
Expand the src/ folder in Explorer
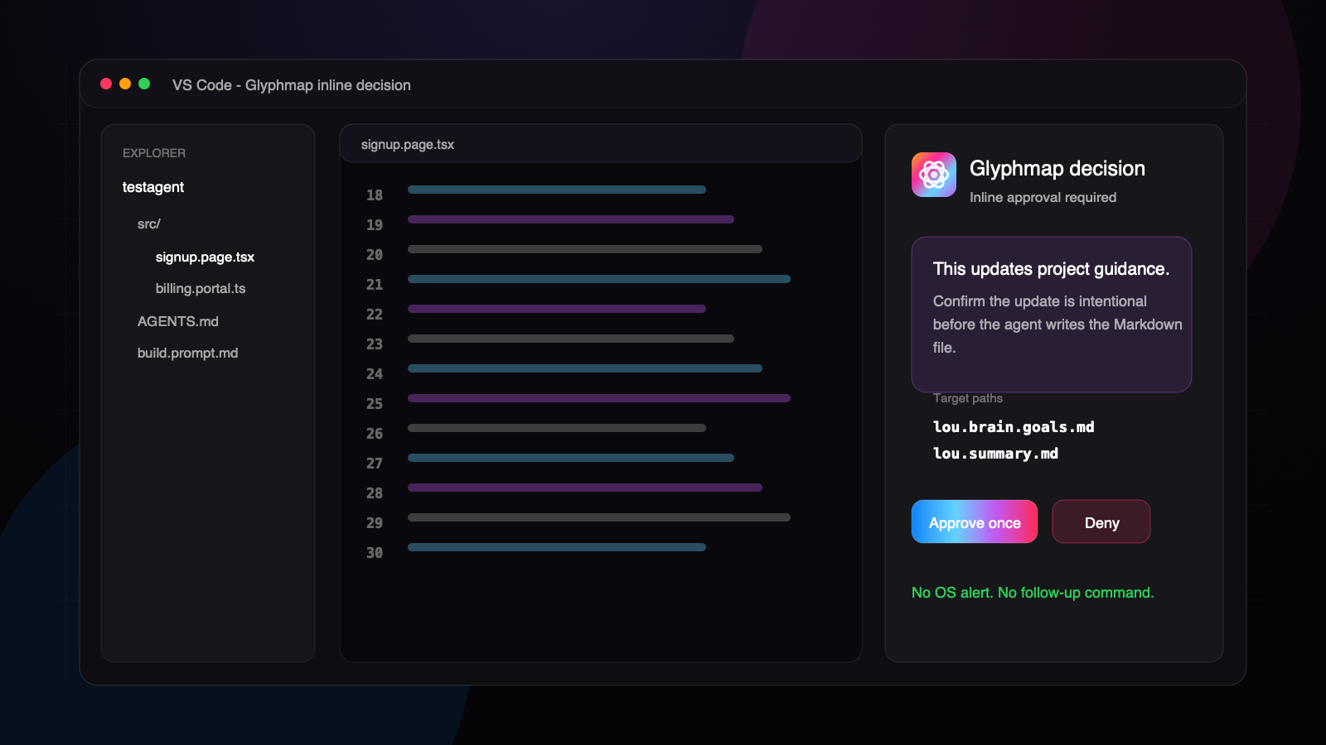149,223
